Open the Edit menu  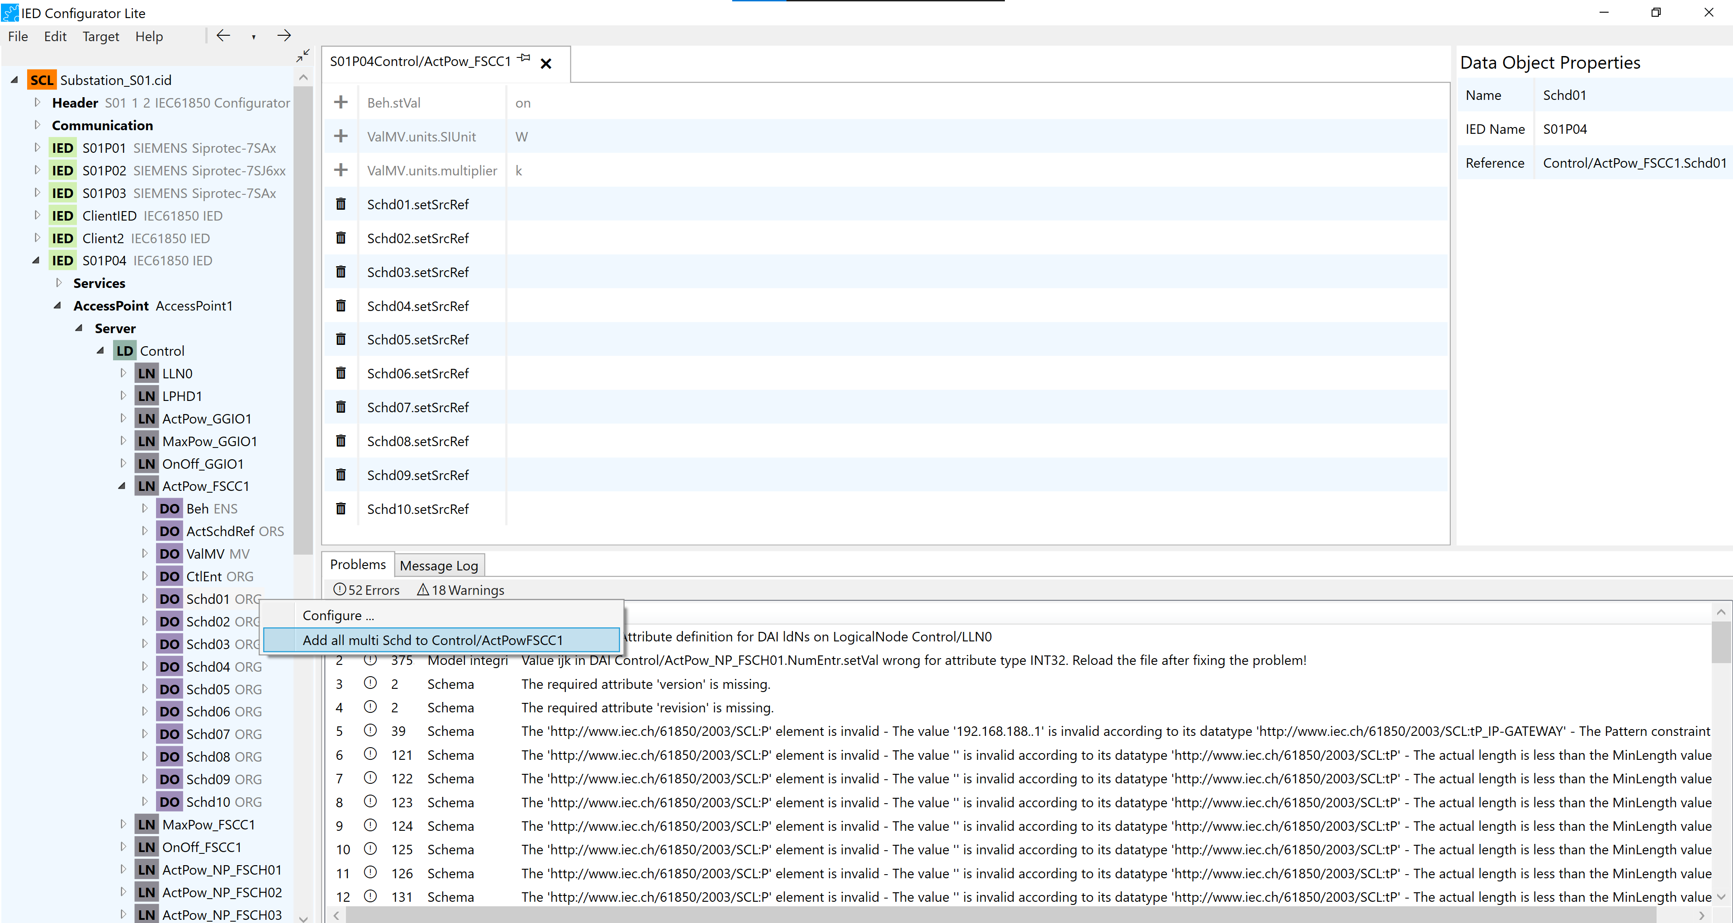55,36
